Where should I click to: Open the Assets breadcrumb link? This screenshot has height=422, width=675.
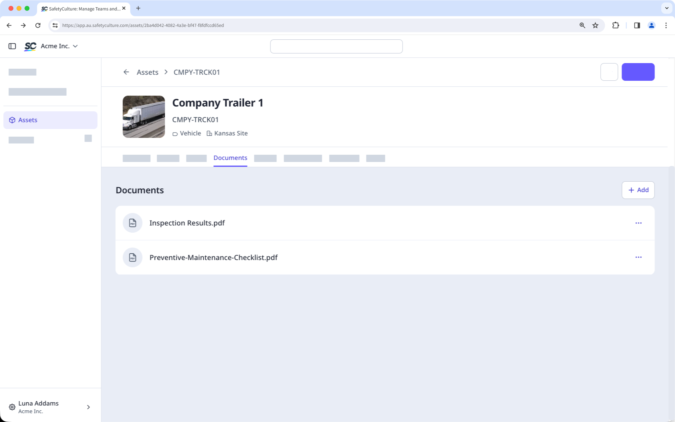pyautogui.click(x=147, y=72)
